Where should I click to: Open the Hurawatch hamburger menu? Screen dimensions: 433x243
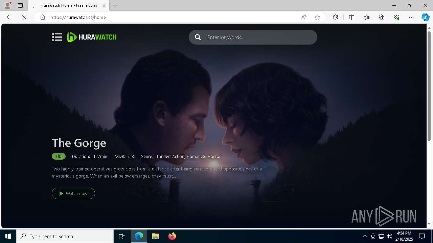57,37
